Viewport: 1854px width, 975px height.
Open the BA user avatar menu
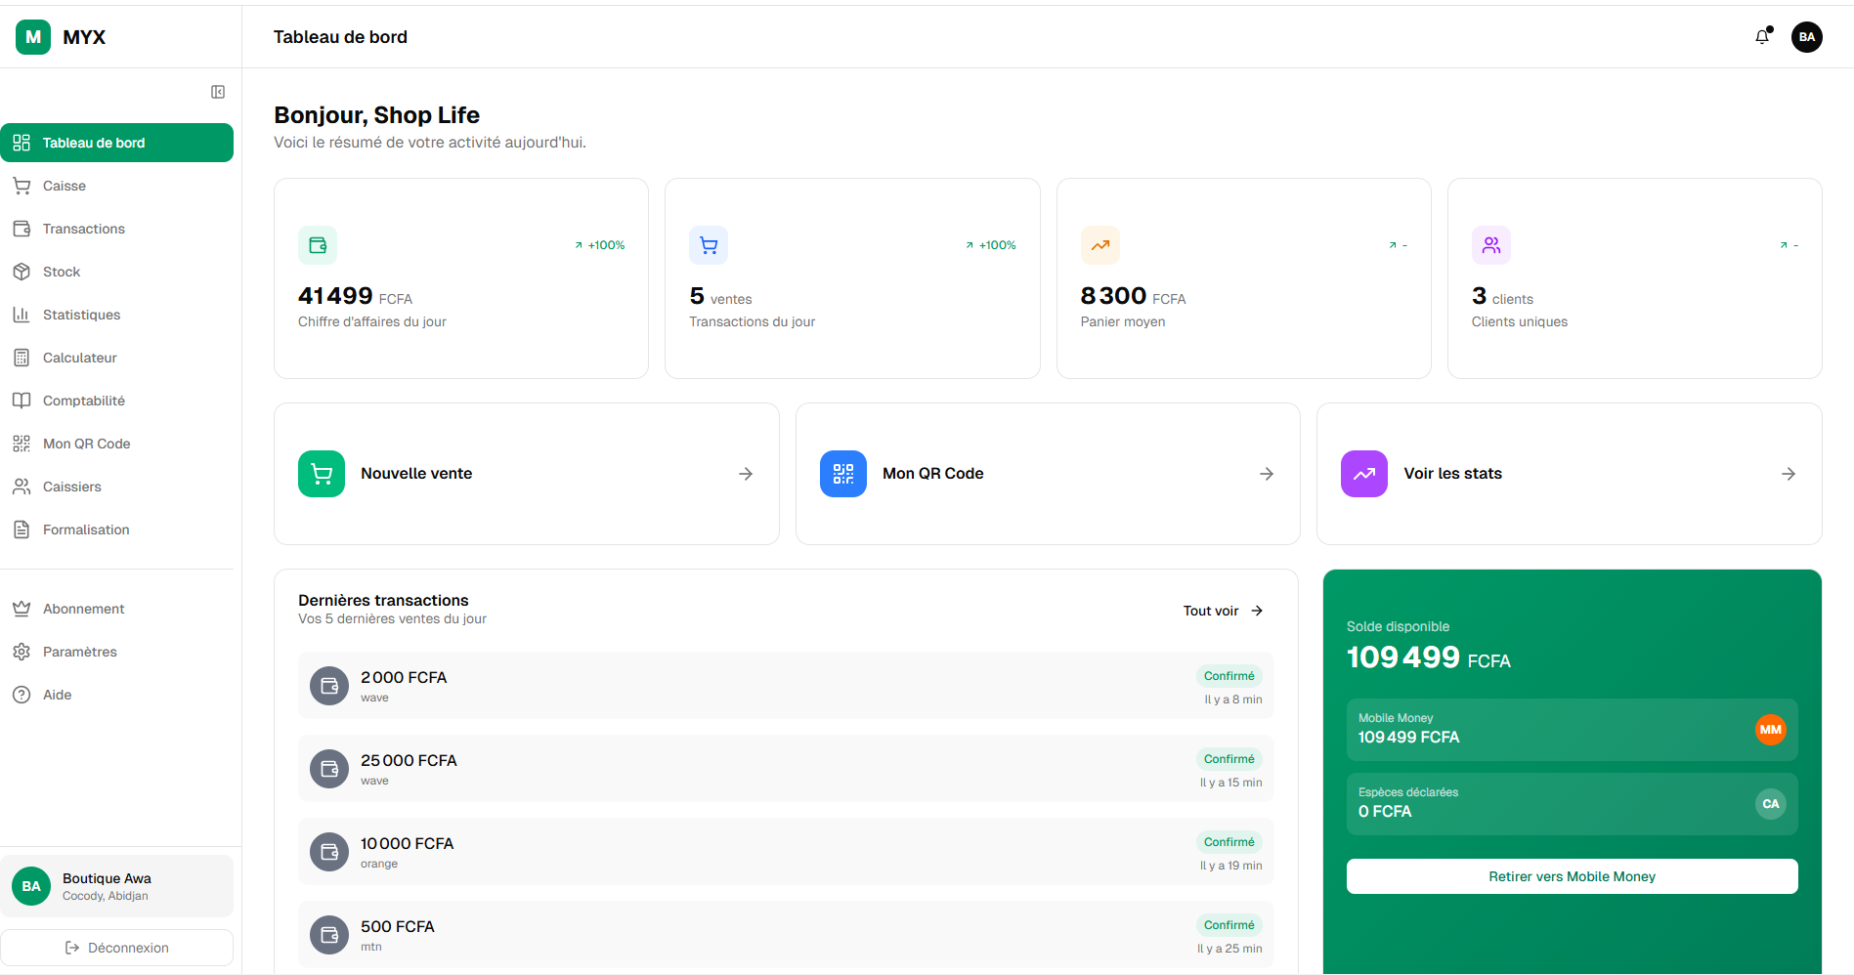tap(1806, 37)
